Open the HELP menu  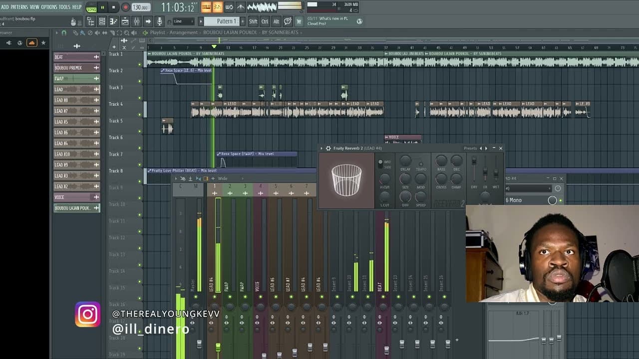pos(77,7)
